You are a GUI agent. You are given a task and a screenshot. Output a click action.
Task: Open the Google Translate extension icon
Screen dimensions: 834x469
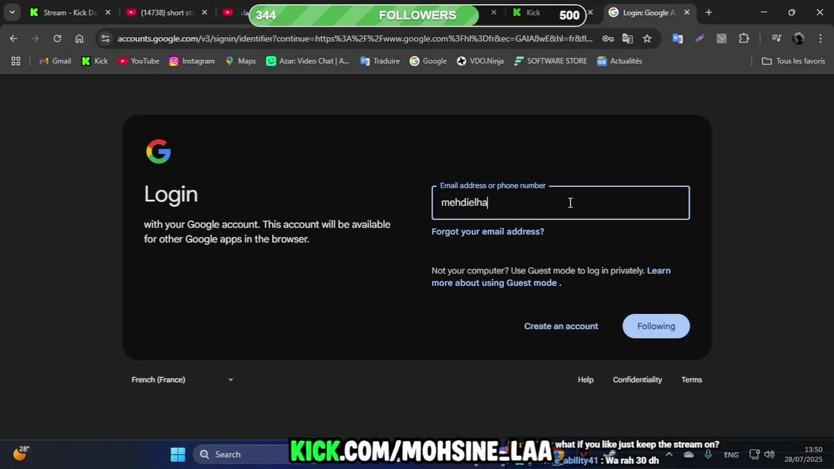(677, 38)
